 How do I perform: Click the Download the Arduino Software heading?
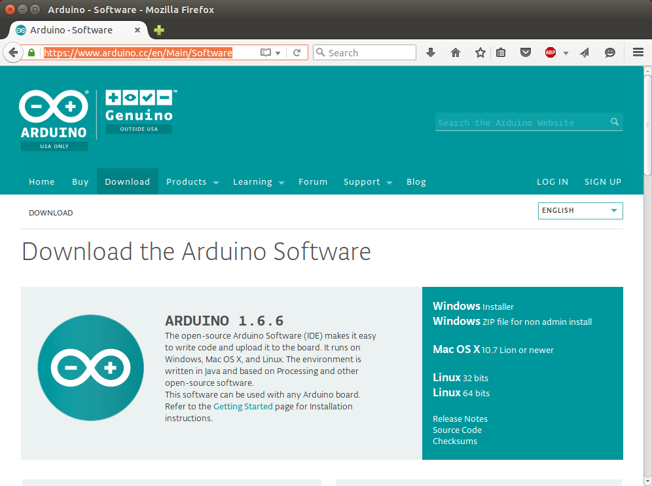[x=196, y=252]
